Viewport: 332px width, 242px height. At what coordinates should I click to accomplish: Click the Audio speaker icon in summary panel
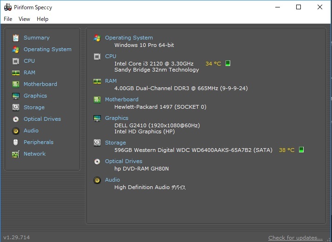[97, 180]
